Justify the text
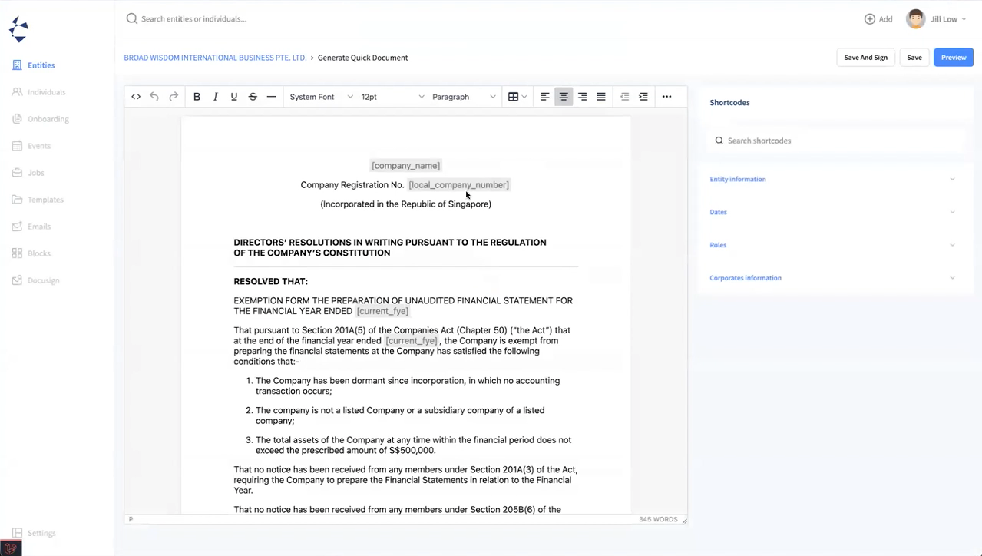This screenshot has width=982, height=556. click(x=601, y=97)
